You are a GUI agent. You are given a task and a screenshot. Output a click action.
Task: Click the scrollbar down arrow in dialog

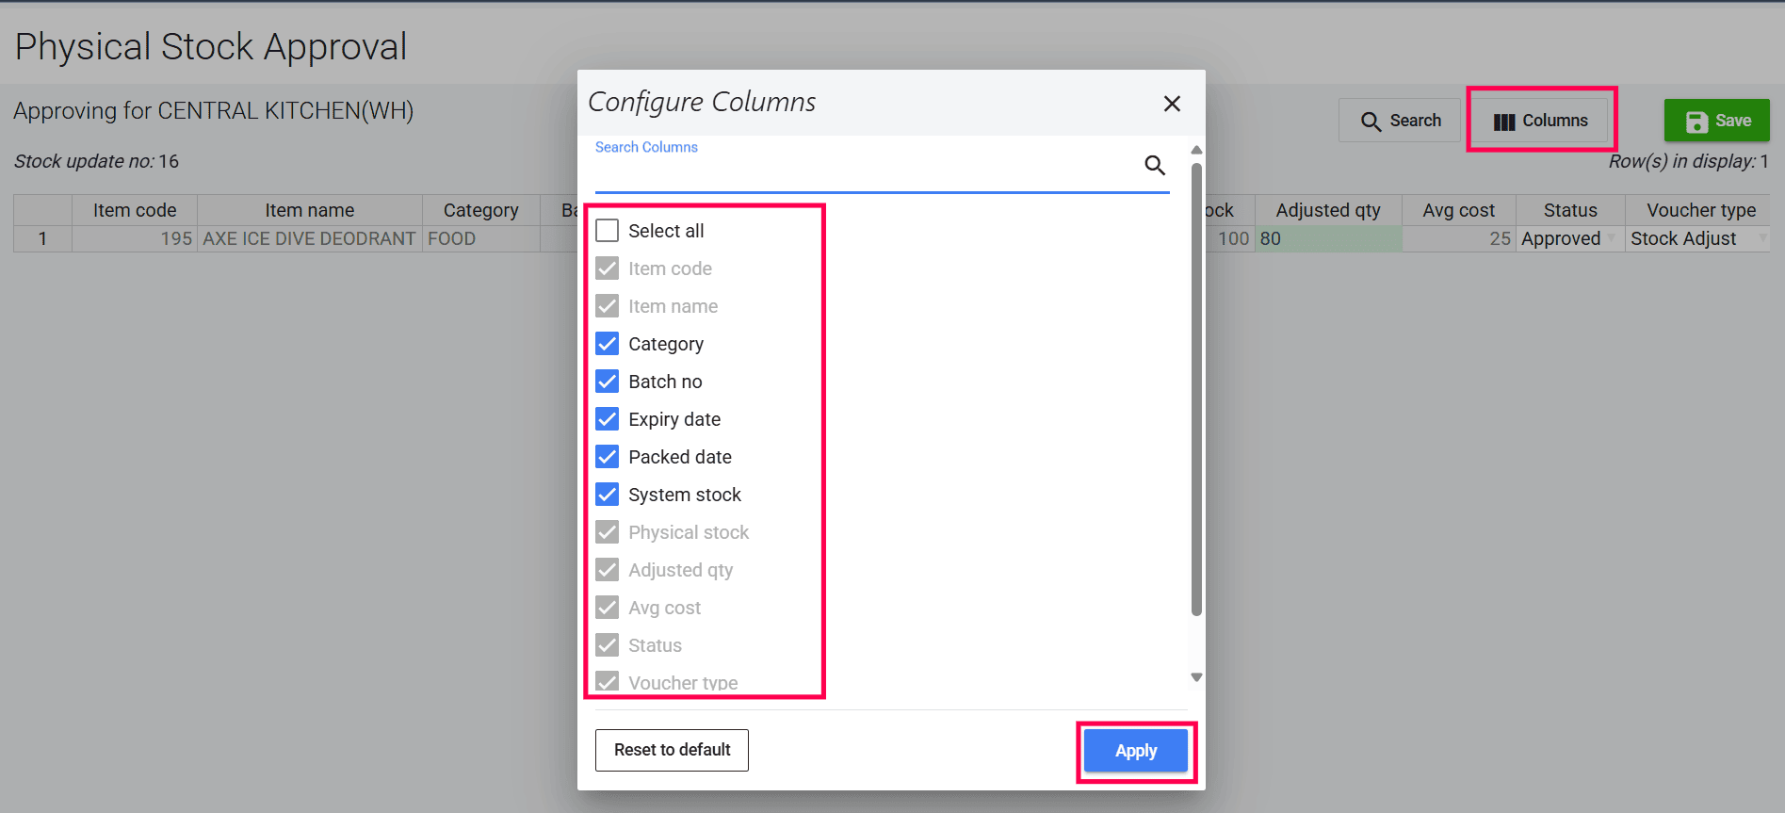coord(1196,677)
